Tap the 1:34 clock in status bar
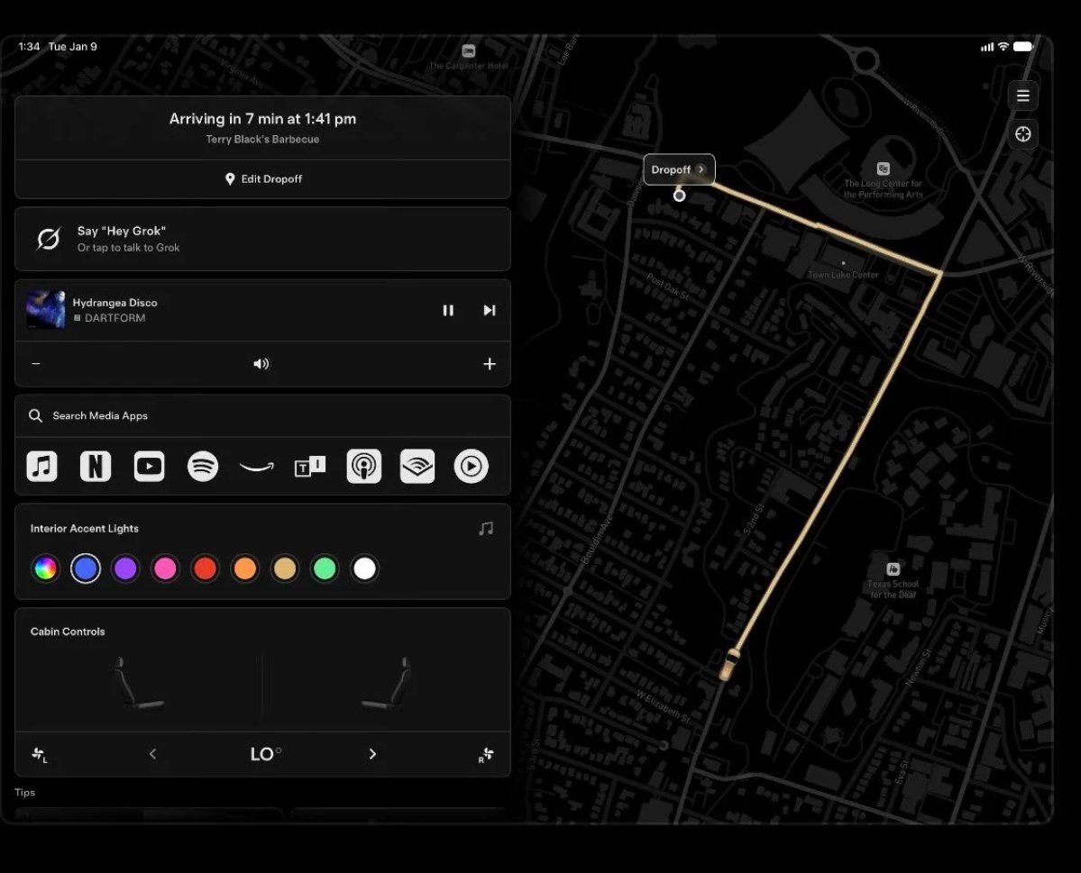Image resolution: width=1081 pixels, height=873 pixels. coord(29,46)
